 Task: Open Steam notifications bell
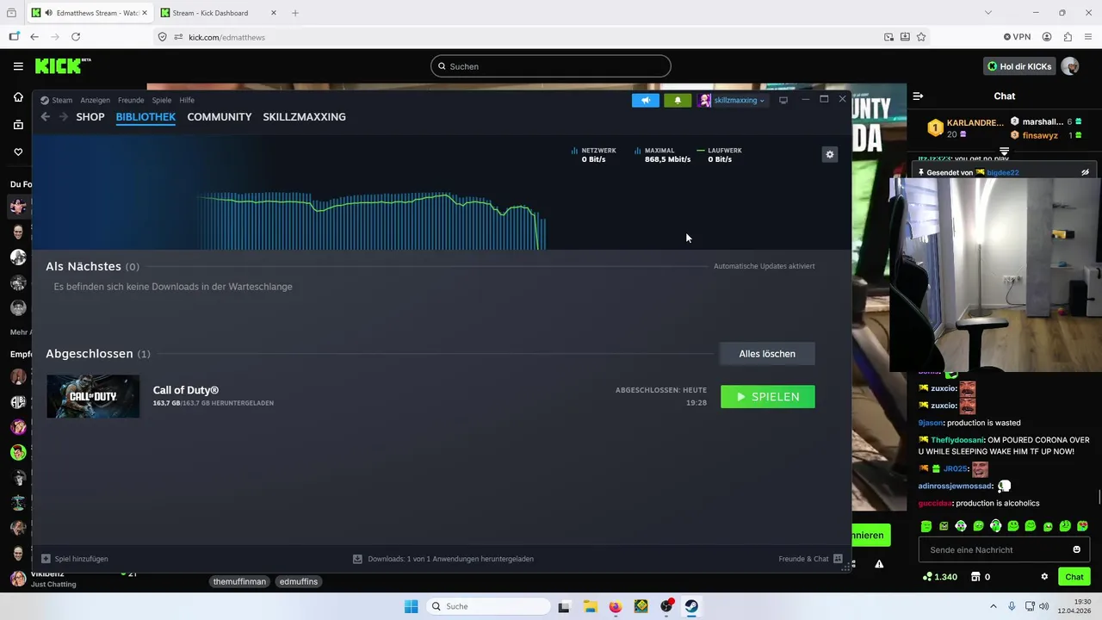(678, 100)
